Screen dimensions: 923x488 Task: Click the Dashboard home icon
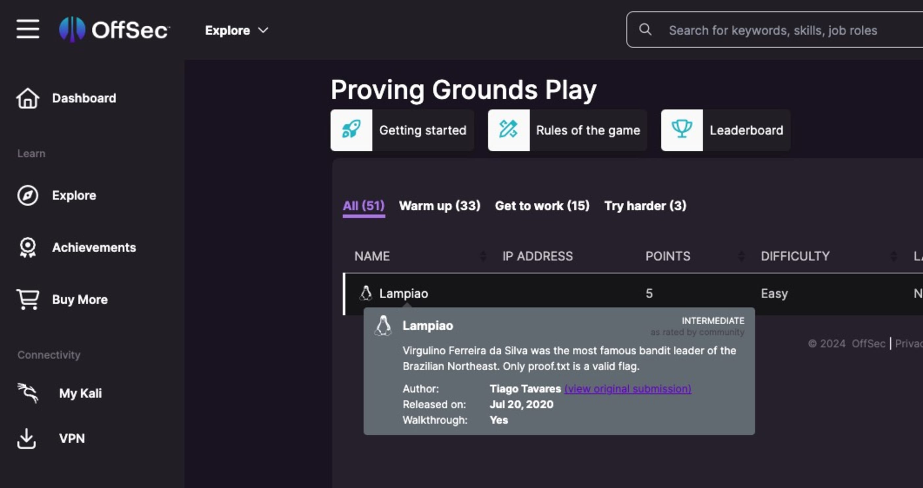(28, 98)
